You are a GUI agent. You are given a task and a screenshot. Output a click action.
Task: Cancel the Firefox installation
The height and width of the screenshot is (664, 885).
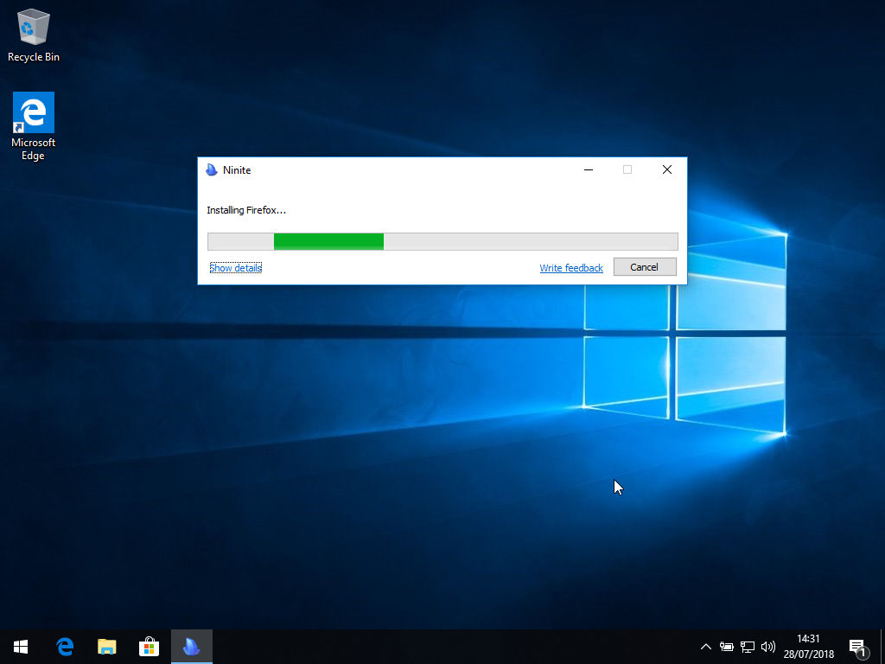coord(644,267)
